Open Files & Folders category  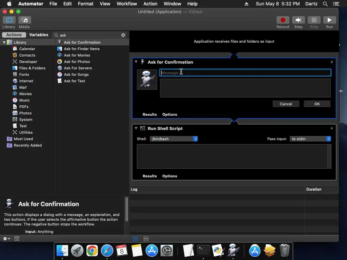click(32, 68)
